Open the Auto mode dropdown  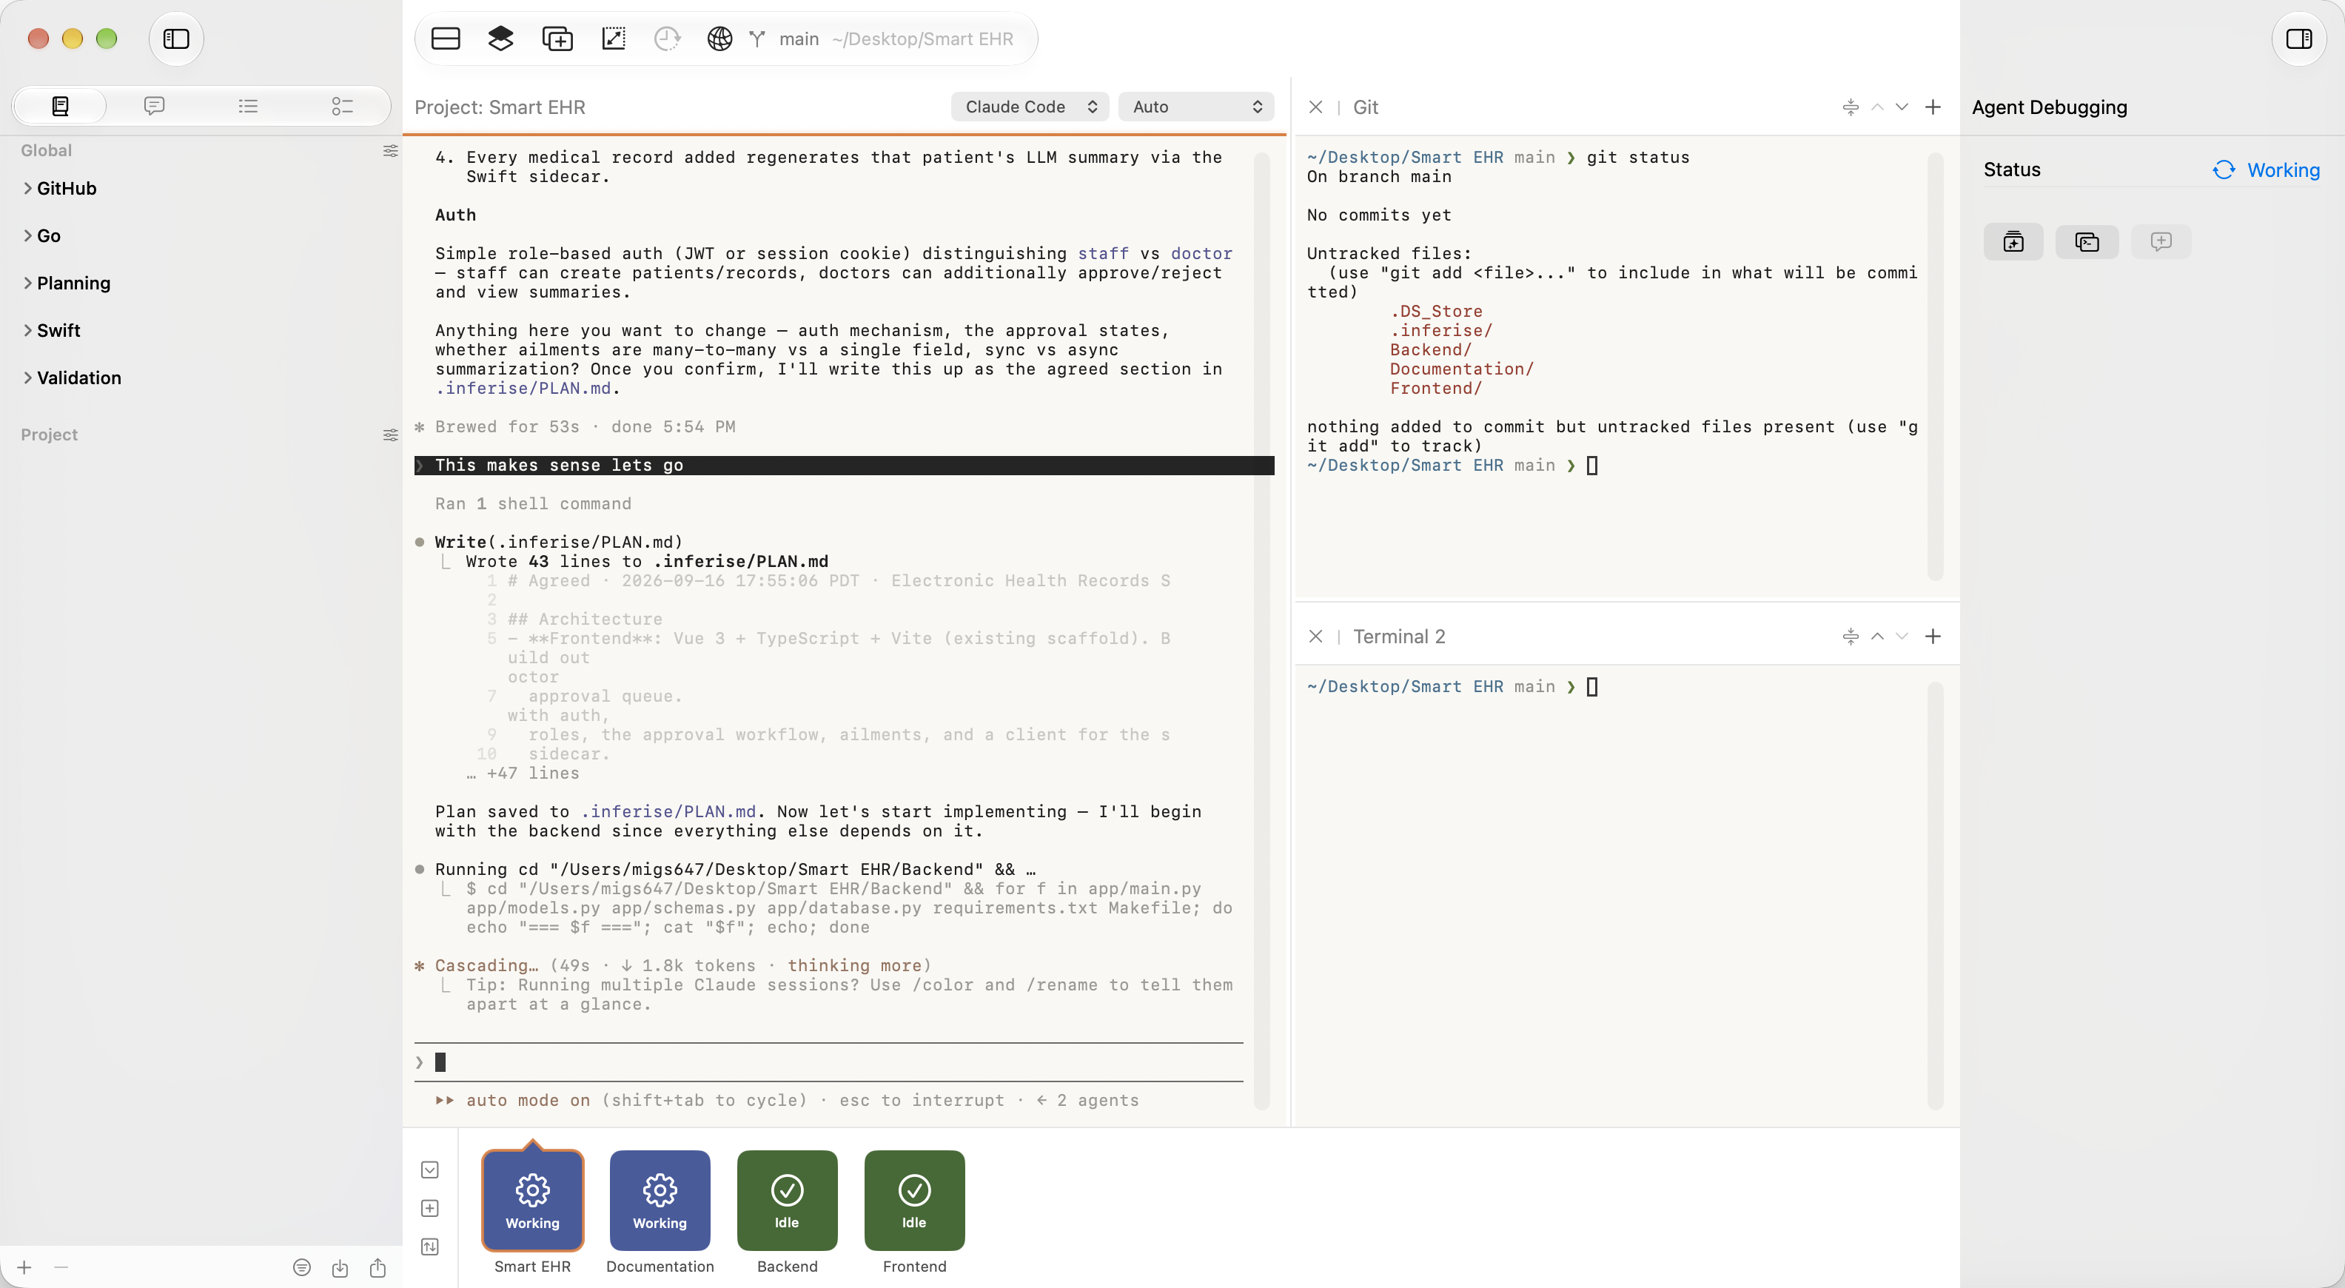click(1196, 107)
